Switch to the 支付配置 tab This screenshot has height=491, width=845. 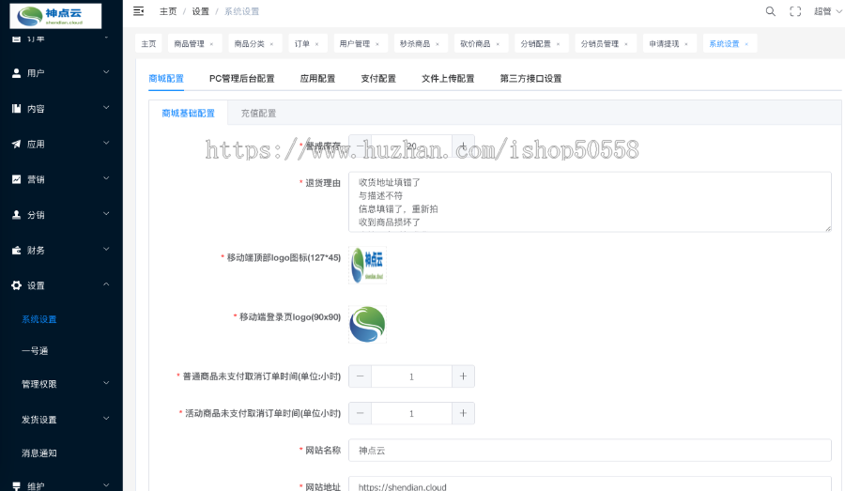click(x=378, y=79)
